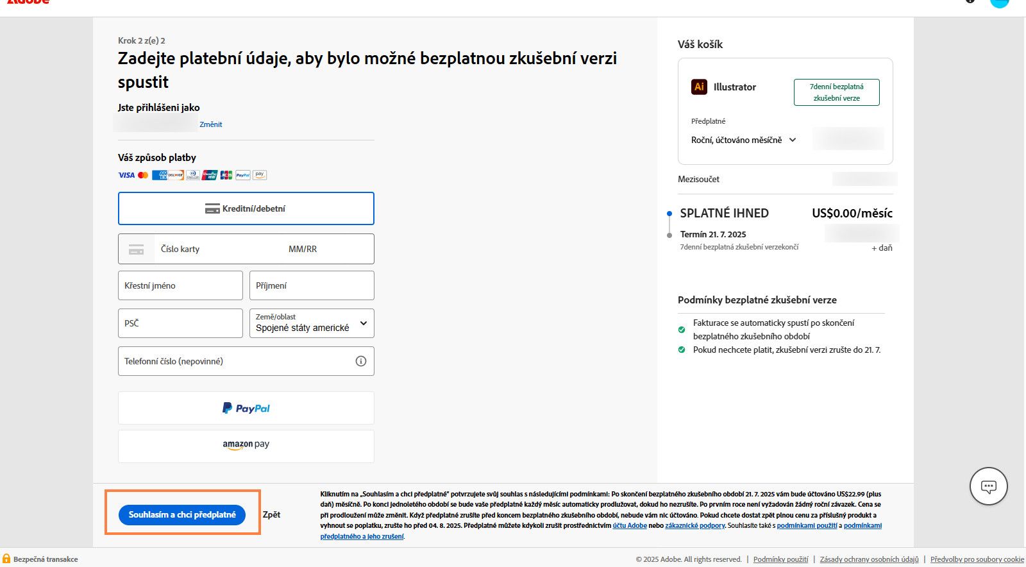
Task: Choose Amazon Pay as the payment method
Action: tap(246, 444)
